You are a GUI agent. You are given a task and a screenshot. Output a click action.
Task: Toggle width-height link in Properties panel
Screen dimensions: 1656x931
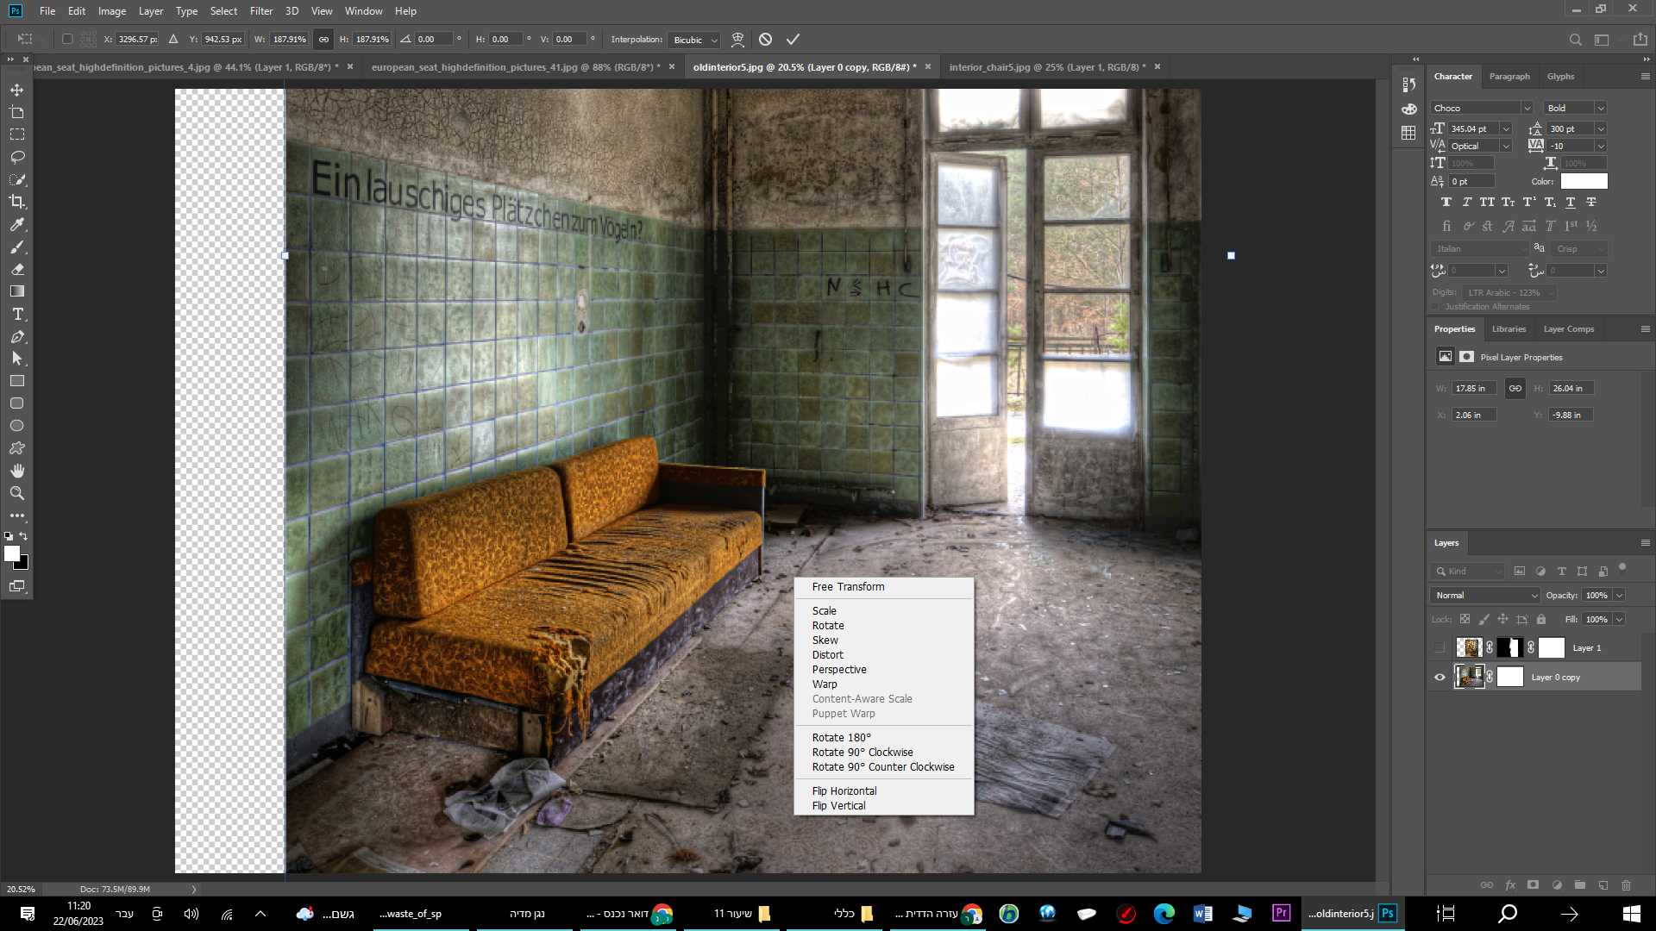point(1515,389)
